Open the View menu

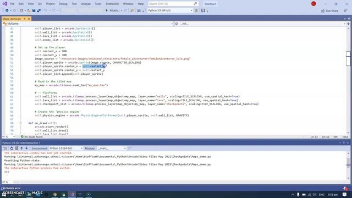tap(31, 4)
